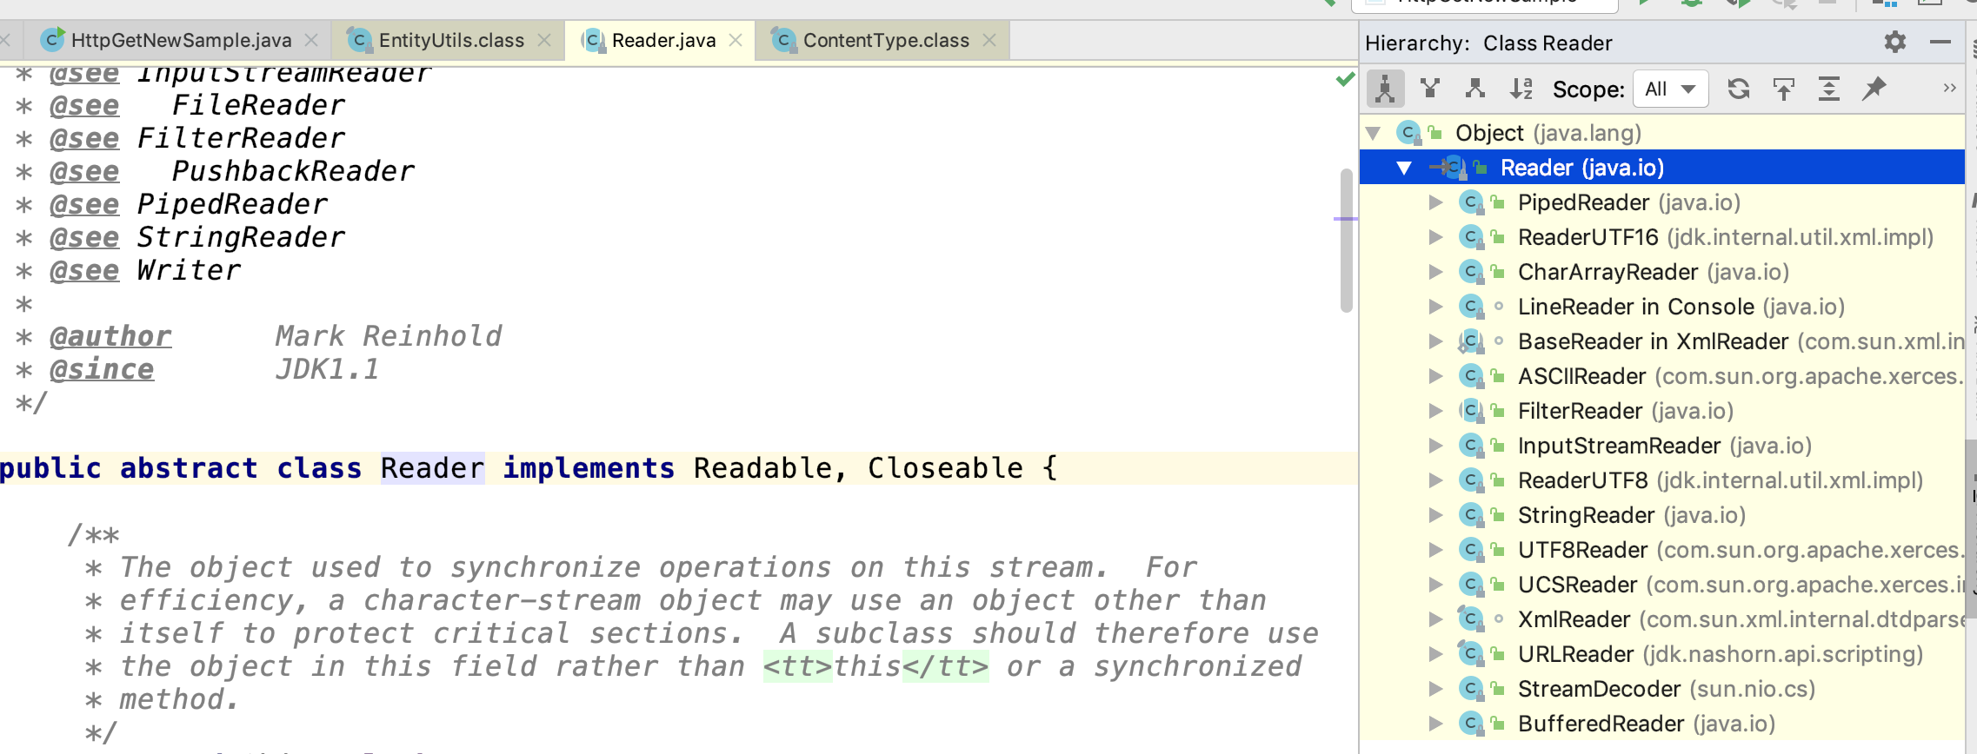Collapse the Object (java.lang) node
This screenshot has height=754, width=1977.
1374,133
